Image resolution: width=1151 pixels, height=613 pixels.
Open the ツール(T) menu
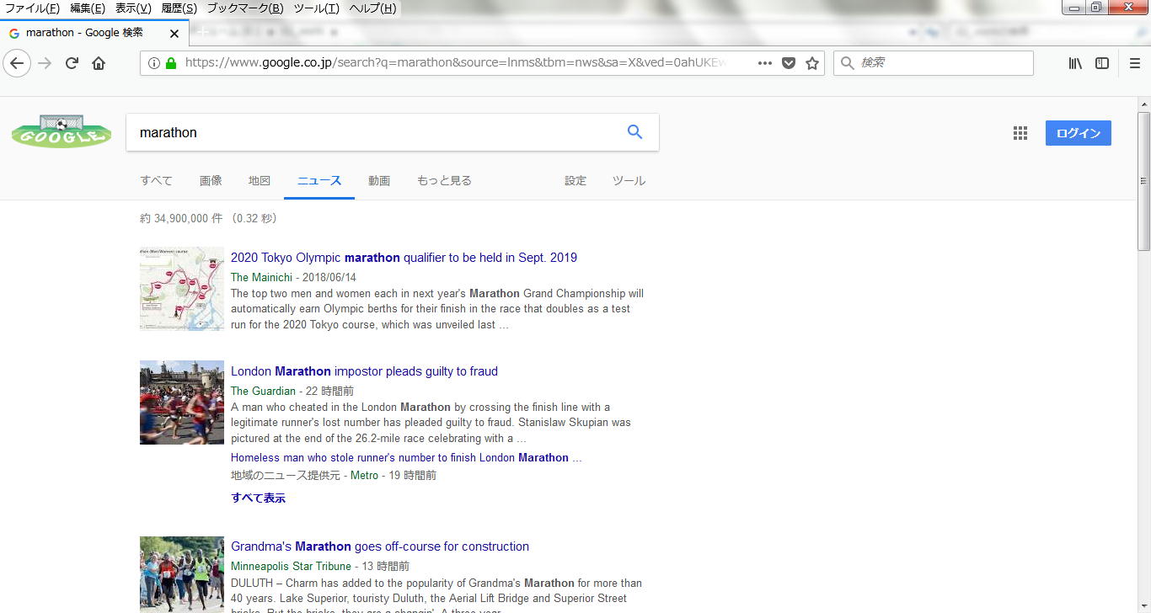click(317, 8)
